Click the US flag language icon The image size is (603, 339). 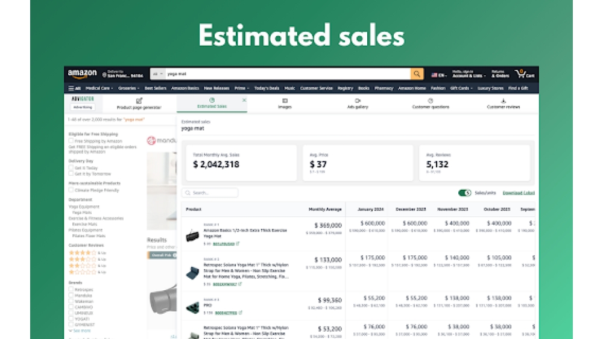434,75
